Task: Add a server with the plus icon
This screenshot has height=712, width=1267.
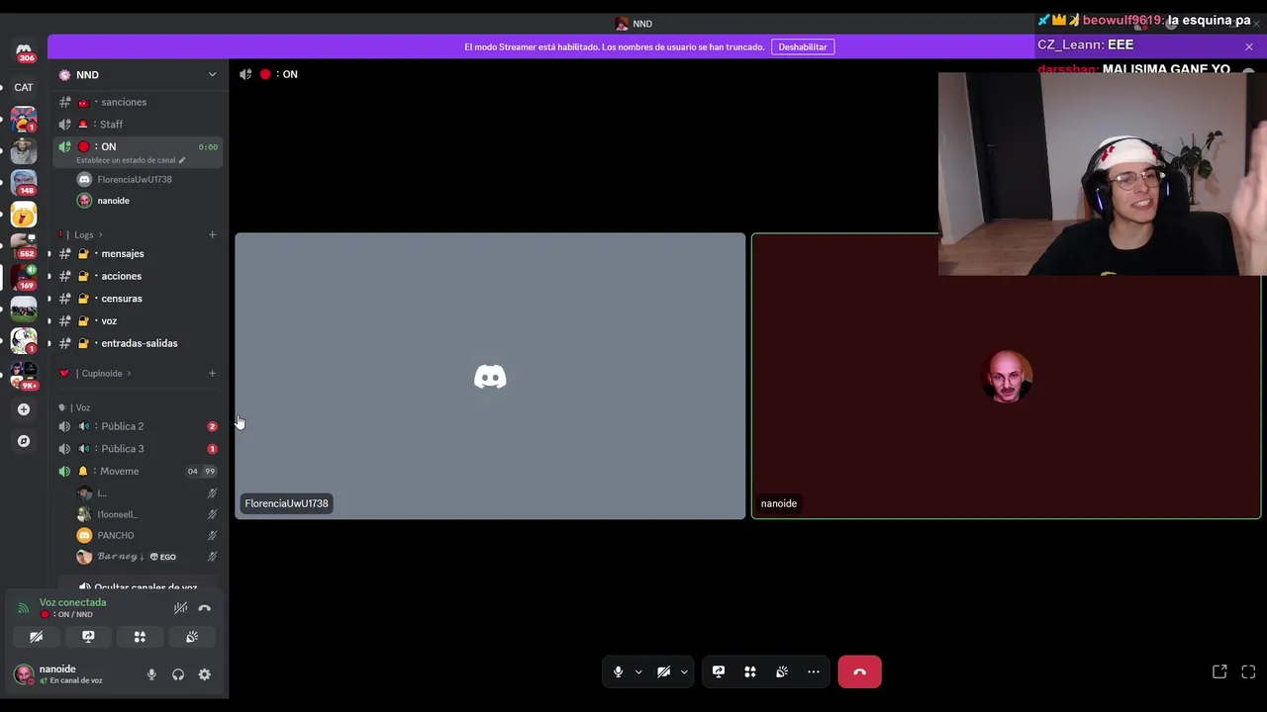Action: click(24, 409)
